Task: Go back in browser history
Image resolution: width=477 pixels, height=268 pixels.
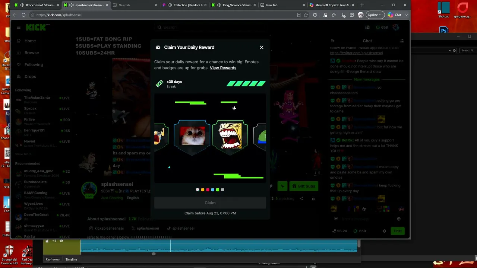Action: (15, 15)
